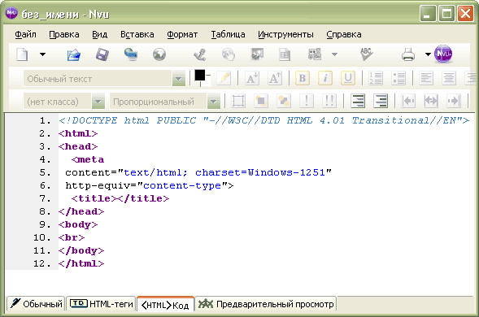Click the New document icon
479x317 pixels.
(x=22, y=54)
